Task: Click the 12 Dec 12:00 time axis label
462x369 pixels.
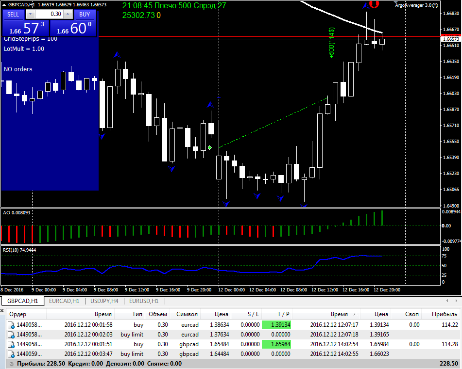Action: (325, 289)
